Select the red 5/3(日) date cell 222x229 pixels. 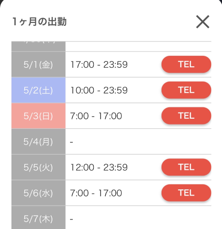click(x=39, y=116)
